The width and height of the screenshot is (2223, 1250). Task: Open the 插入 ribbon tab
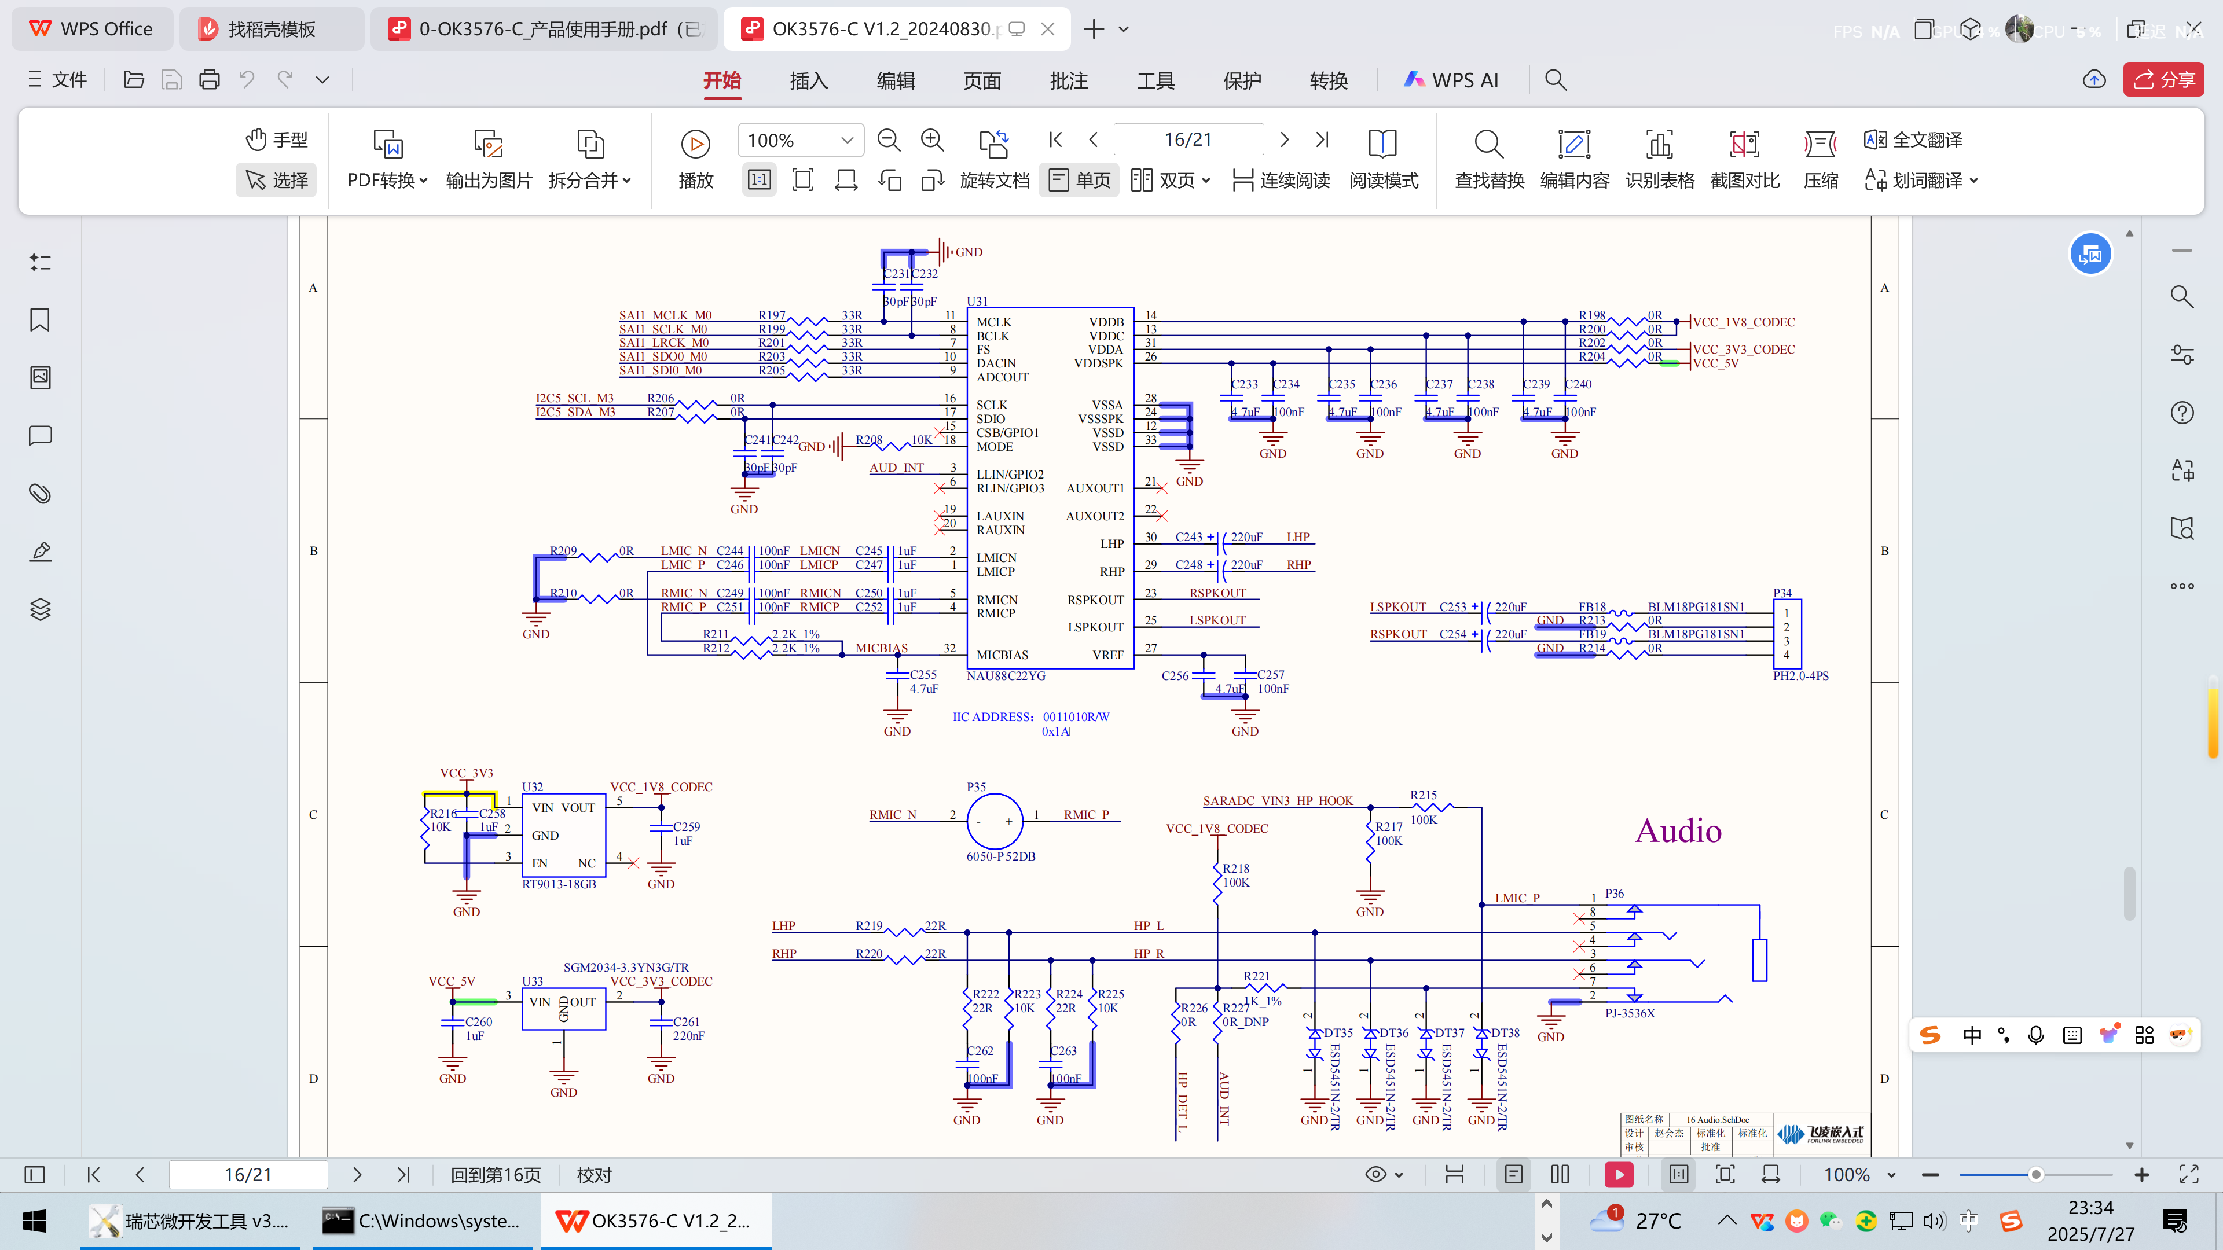pyautogui.click(x=809, y=80)
